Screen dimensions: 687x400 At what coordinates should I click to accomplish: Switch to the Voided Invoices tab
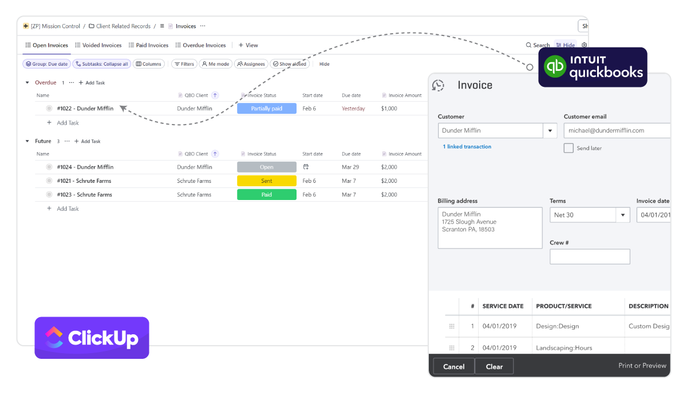click(98, 45)
